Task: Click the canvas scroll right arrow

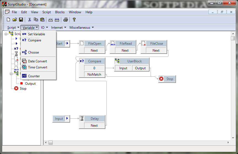Action: [228, 142]
